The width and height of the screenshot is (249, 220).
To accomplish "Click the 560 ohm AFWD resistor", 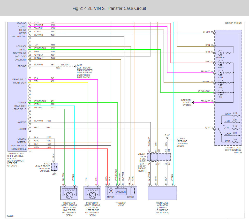I will point(236,135).
